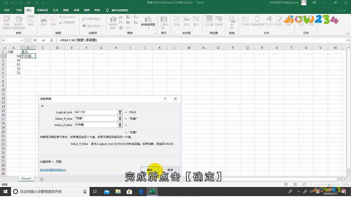
Task: Insert a Line sparkline
Action: tap(177, 21)
